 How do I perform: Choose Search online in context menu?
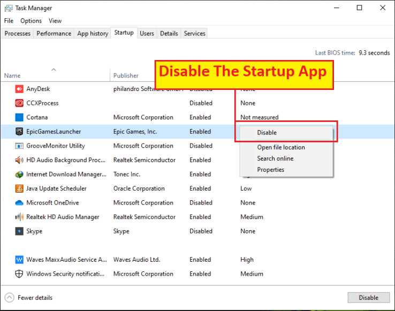[286, 158]
